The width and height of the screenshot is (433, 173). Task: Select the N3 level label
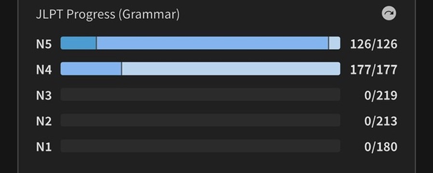click(44, 96)
